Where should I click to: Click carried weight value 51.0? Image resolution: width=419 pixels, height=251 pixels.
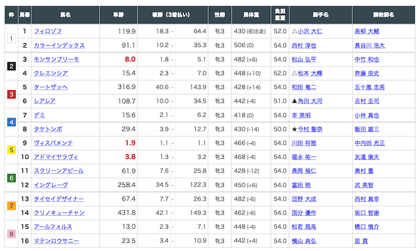280,101
